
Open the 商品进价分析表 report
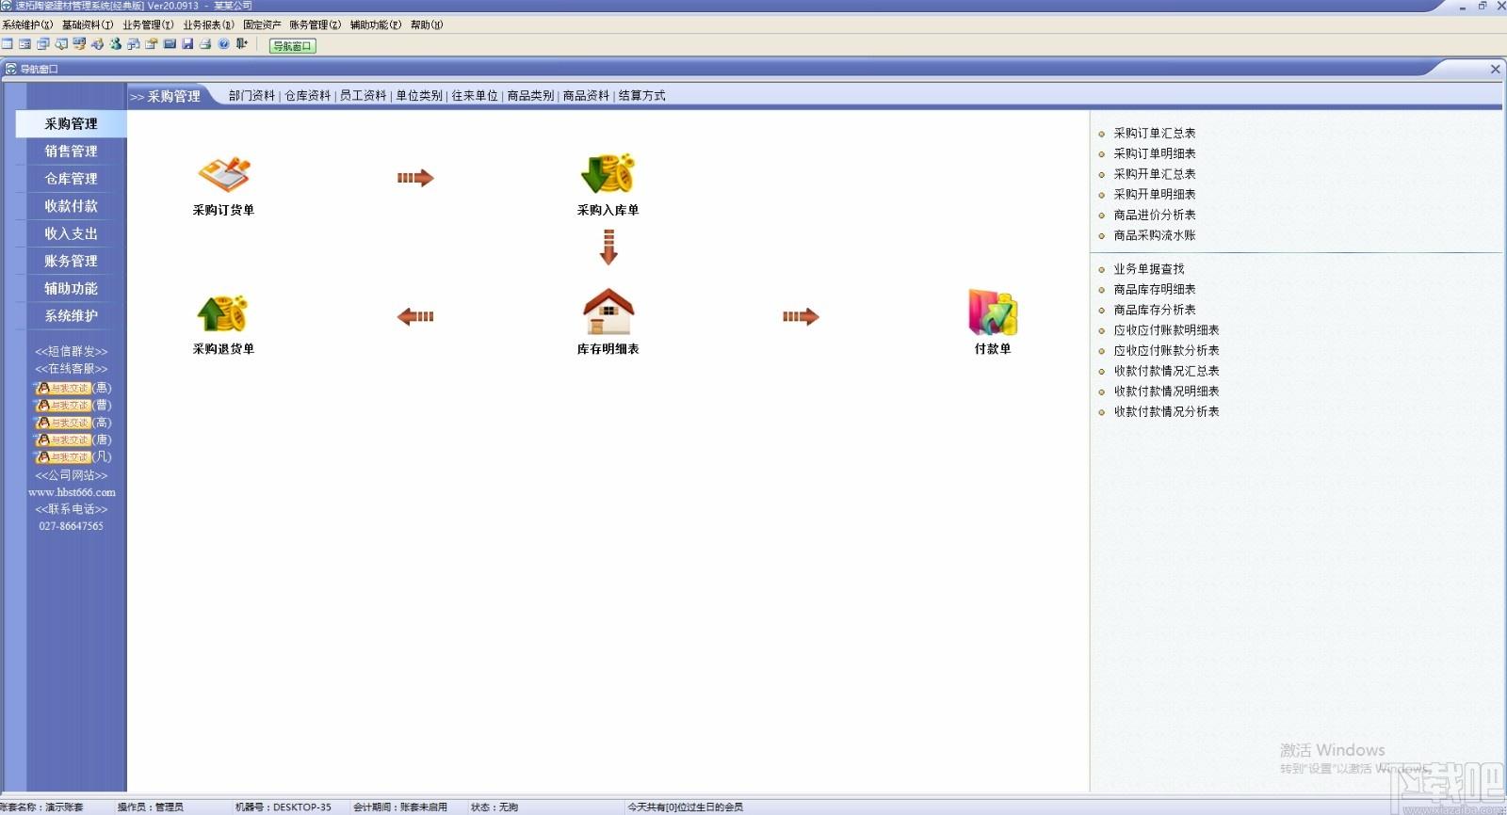[x=1155, y=216]
